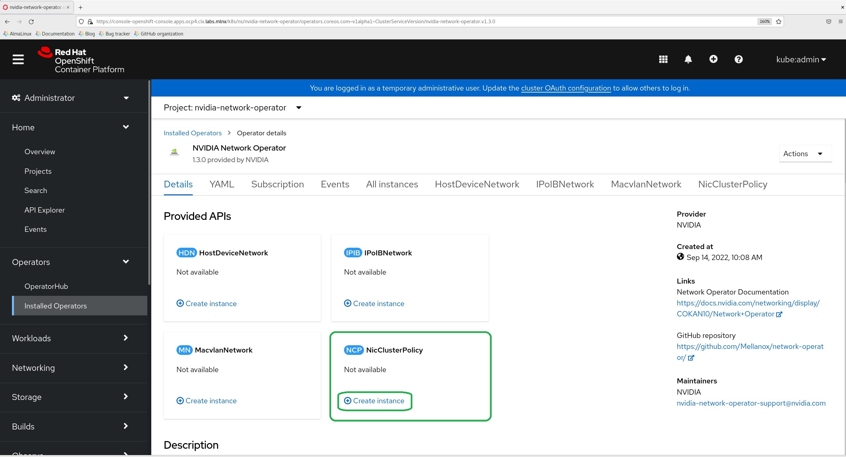846x457 pixels.
Task: Switch to the MacvlanNetwork tab
Action: click(x=646, y=184)
